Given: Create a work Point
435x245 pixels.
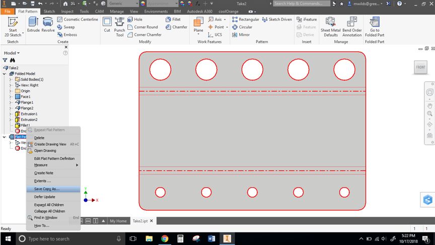Looking at the screenshot, I should (x=216, y=27).
